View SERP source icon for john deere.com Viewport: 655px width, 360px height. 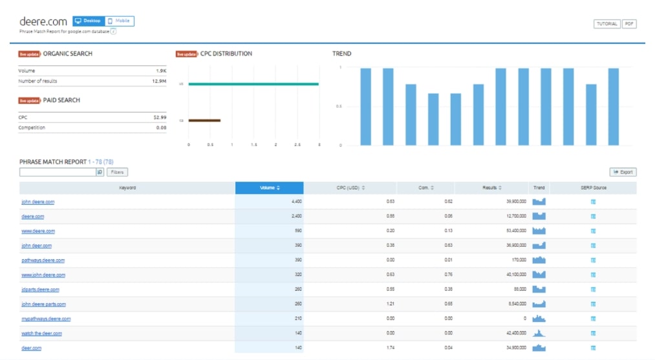point(593,202)
